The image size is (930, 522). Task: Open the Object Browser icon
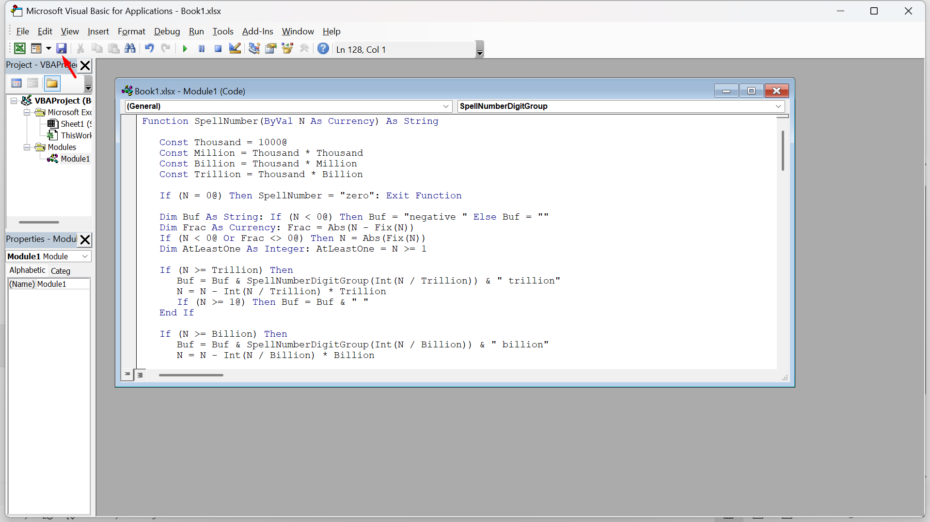pos(287,48)
